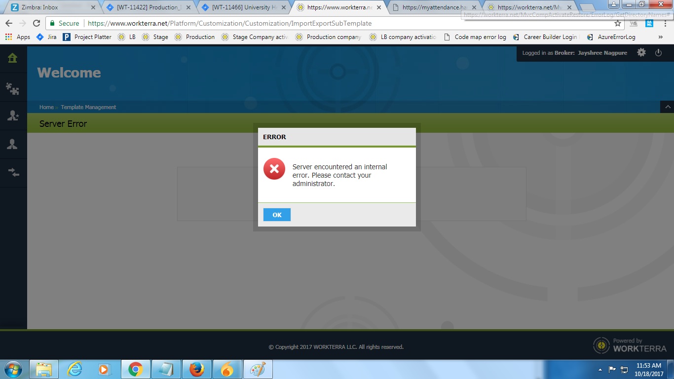Viewport: 674px width, 379px height.
Task: Open the Project Platter bookmark
Action: (x=87, y=37)
